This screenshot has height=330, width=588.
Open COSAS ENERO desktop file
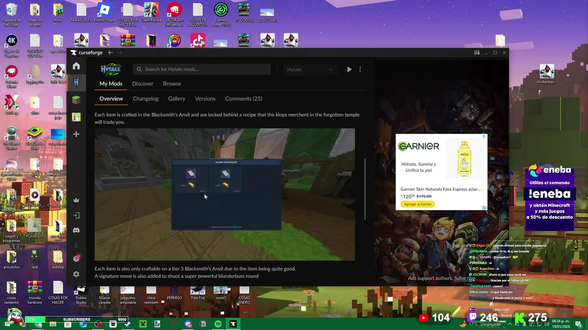(244, 296)
